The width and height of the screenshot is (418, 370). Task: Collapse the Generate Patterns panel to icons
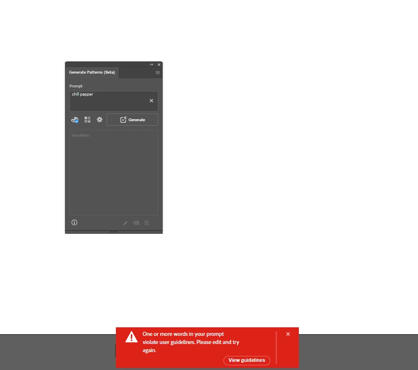[151, 65]
